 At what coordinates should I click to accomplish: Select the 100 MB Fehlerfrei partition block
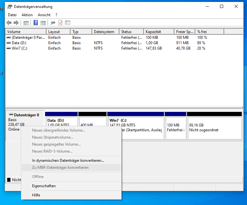[175, 126]
